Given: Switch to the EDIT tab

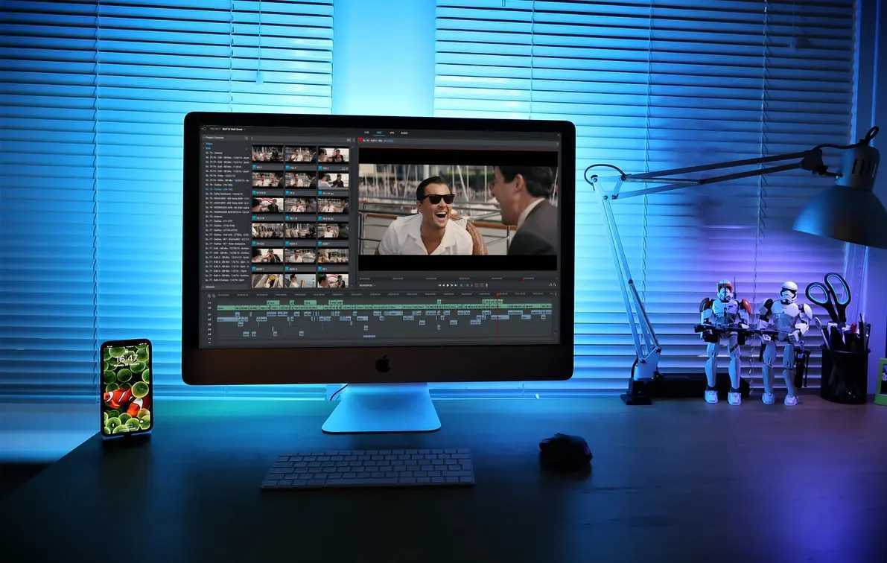Looking at the screenshot, I should (379, 133).
